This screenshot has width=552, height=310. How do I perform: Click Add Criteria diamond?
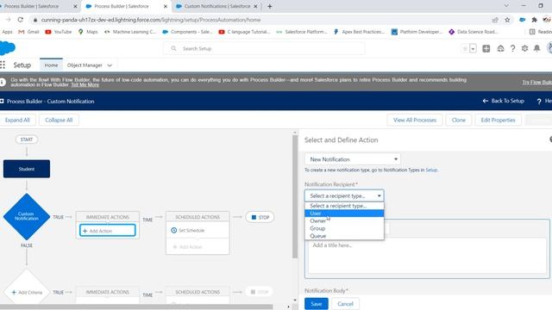[27, 292]
